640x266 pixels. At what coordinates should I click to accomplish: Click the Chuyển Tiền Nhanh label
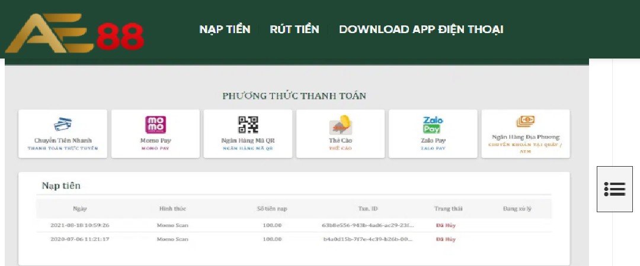[x=63, y=141]
